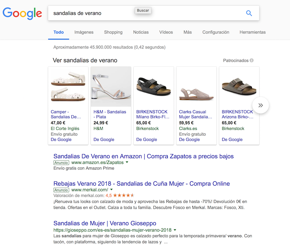Screen dimensions: 290x249
Task: Click the Google logo
Action: (22, 13)
